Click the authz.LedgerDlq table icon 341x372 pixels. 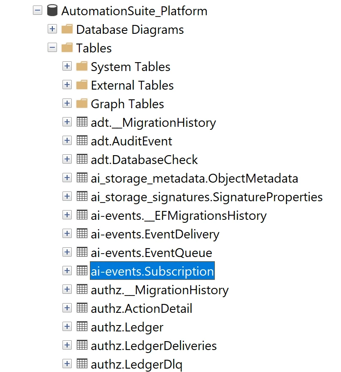[x=82, y=364]
